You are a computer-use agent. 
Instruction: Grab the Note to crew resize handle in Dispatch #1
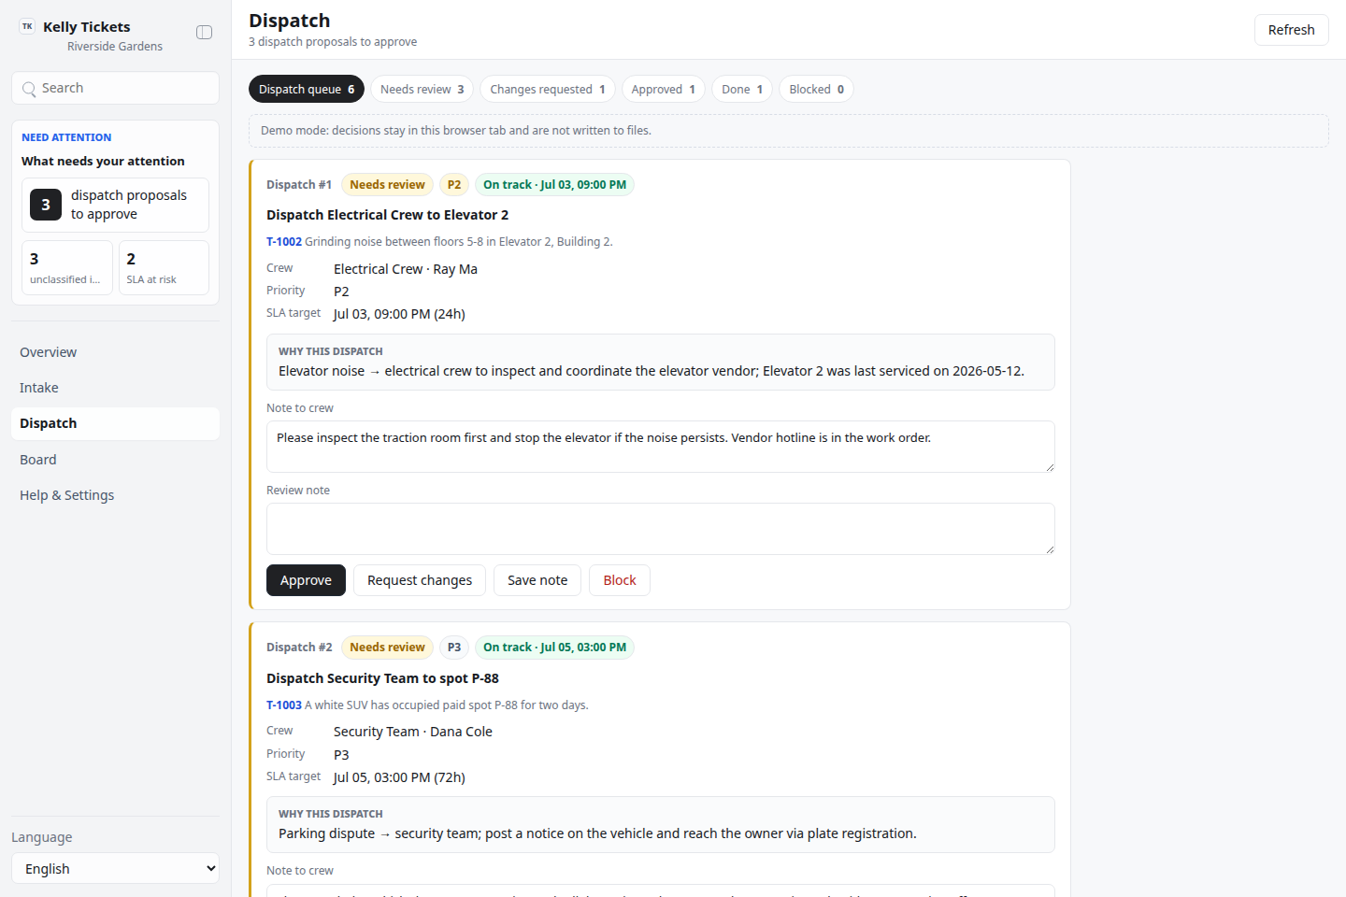(x=1050, y=467)
